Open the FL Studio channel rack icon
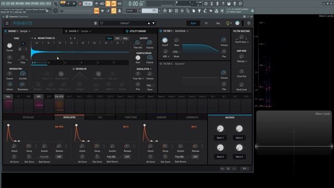The width and height of the screenshot is (334, 188). (x=176, y=10)
